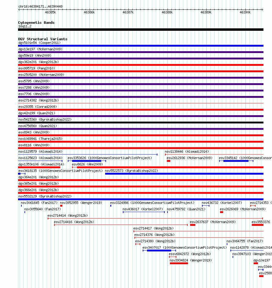Screen dimensions: 272x288
Task: Click the dgv362e201 (Wong2012b) label
Action: 39,62
